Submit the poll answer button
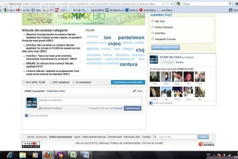 (165, 47)
